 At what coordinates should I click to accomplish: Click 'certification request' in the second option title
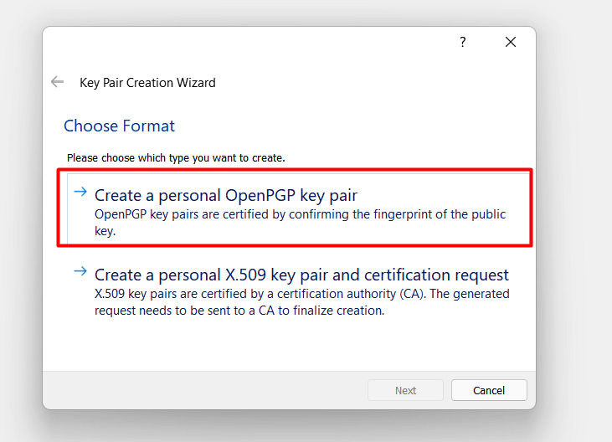[436, 275]
